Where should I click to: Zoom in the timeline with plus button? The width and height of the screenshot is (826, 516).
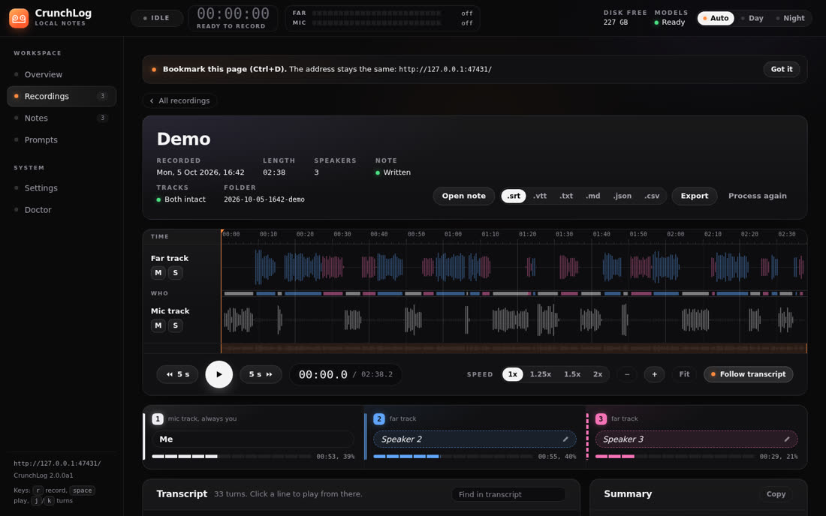654,374
